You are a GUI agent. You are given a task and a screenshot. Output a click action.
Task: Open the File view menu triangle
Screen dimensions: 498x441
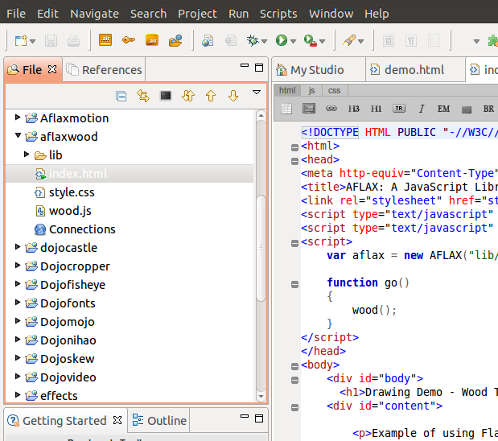pyautogui.click(x=257, y=93)
